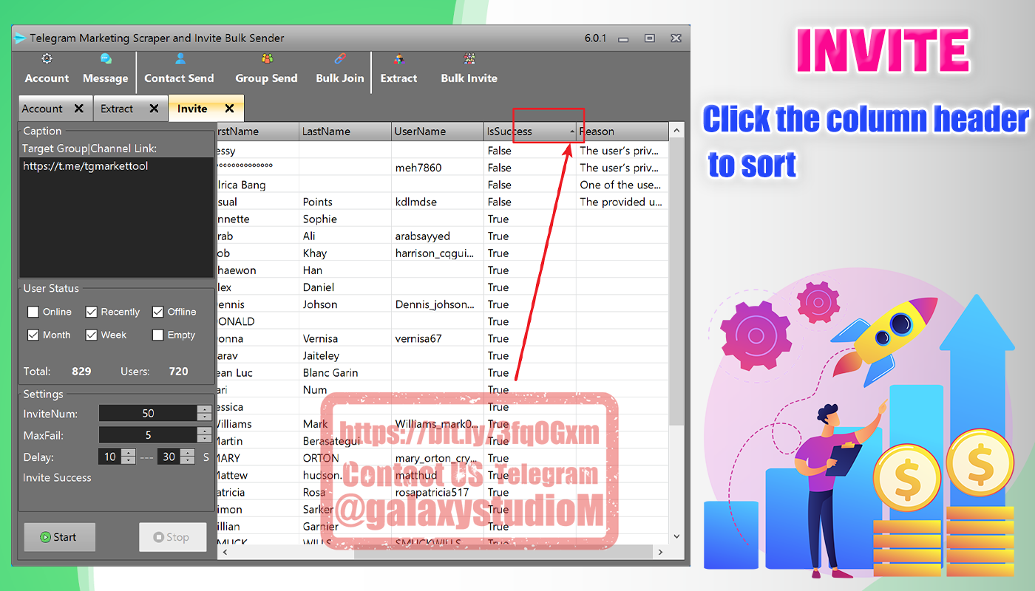Screen dimensions: 1035x591
Task: Click the InviteNum value field
Action: pos(148,414)
